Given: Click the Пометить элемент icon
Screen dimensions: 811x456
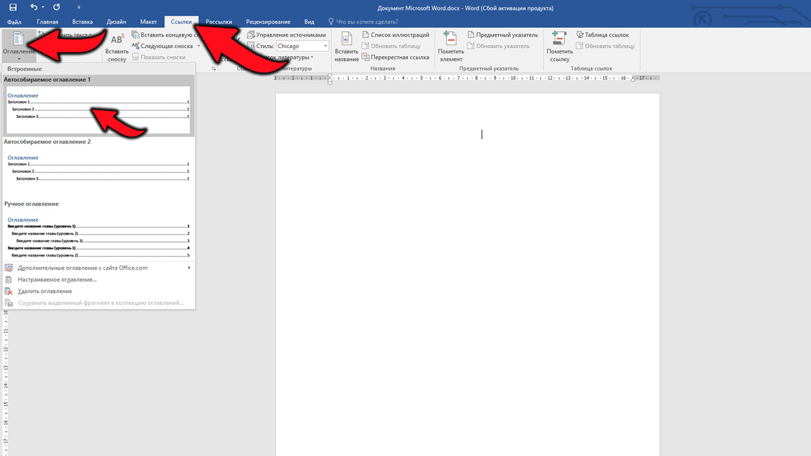Looking at the screenshot, I should (x=450, y=39).
